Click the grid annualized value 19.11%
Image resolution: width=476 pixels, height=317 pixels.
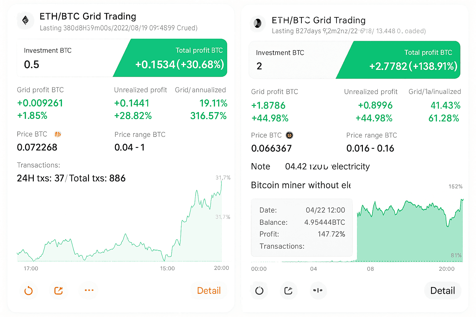(x=213, y=103)
